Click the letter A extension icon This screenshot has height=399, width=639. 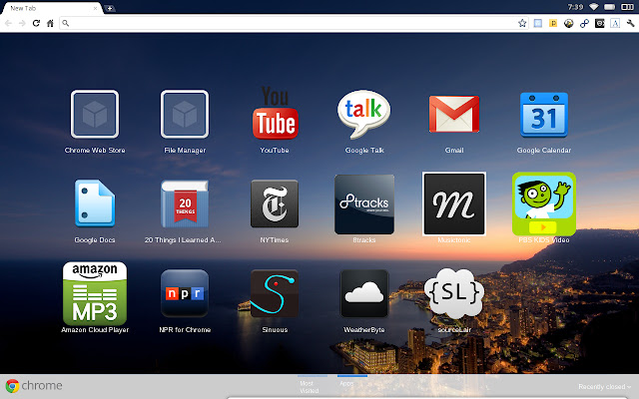click(615, 23)
